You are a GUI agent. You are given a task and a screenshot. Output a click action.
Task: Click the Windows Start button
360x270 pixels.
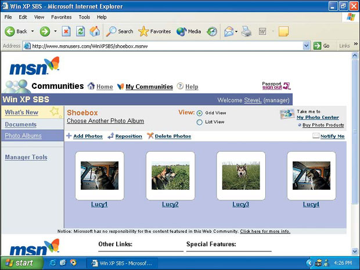(x=20, y=263)
